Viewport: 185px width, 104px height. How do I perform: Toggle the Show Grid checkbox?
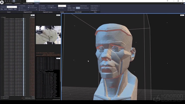pos(68,10)
